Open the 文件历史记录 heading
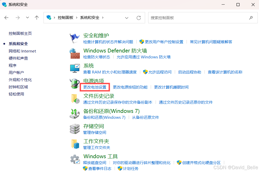Screen dimensions: 259x172 tap(99, 96)
